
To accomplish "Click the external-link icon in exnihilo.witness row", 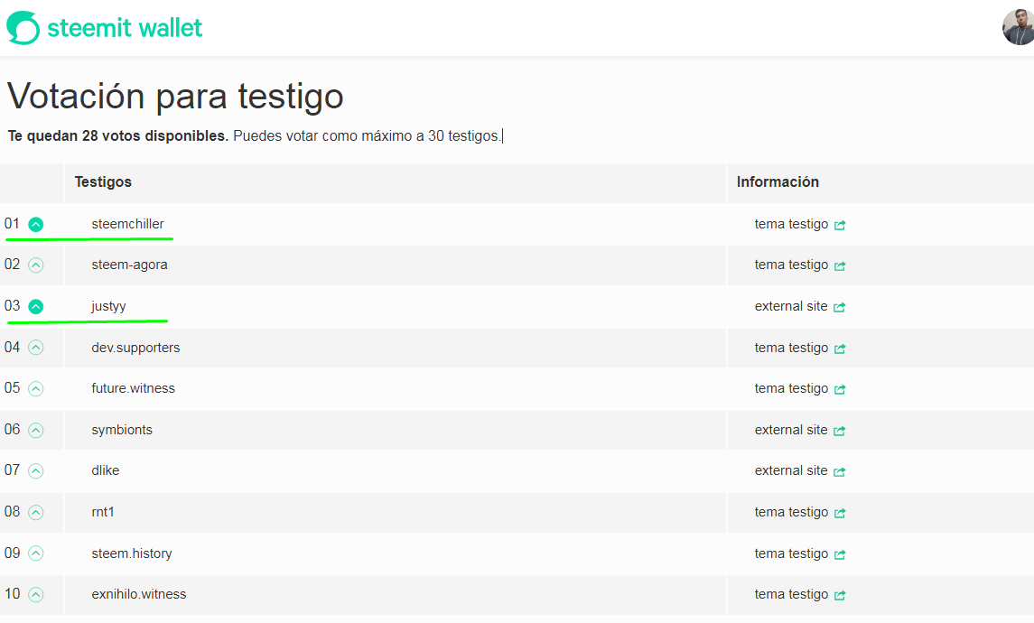I will [x=840, y=596].
